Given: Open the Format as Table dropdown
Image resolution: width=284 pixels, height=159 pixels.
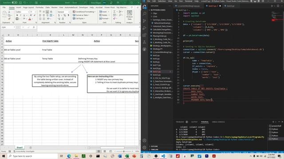Looking at the screenshot, I should tap(81, 15).
